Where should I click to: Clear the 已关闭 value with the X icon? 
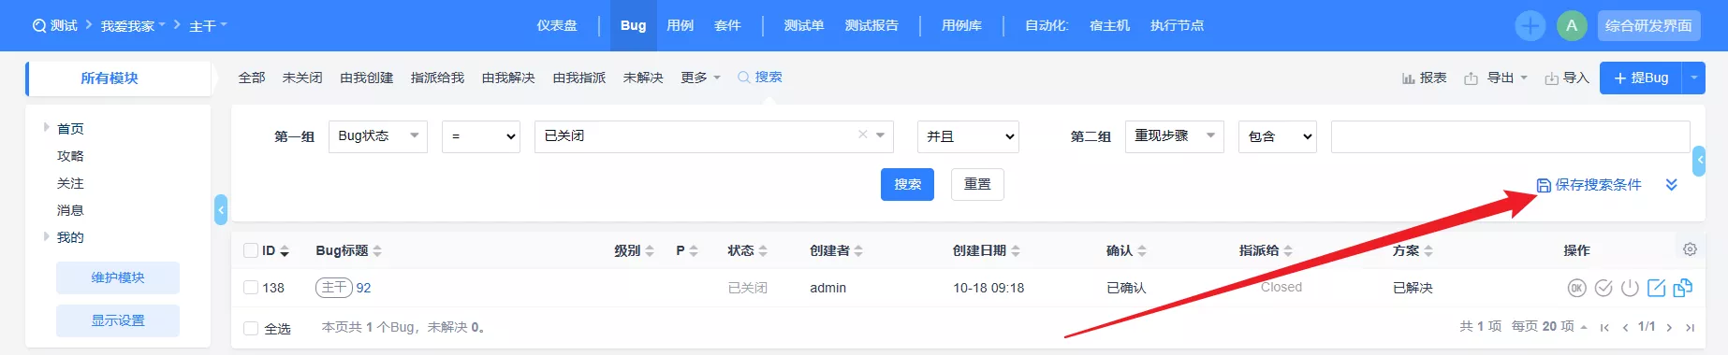click(x=863, y=135)
